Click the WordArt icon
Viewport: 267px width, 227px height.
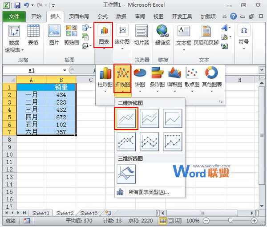point(225,28)
